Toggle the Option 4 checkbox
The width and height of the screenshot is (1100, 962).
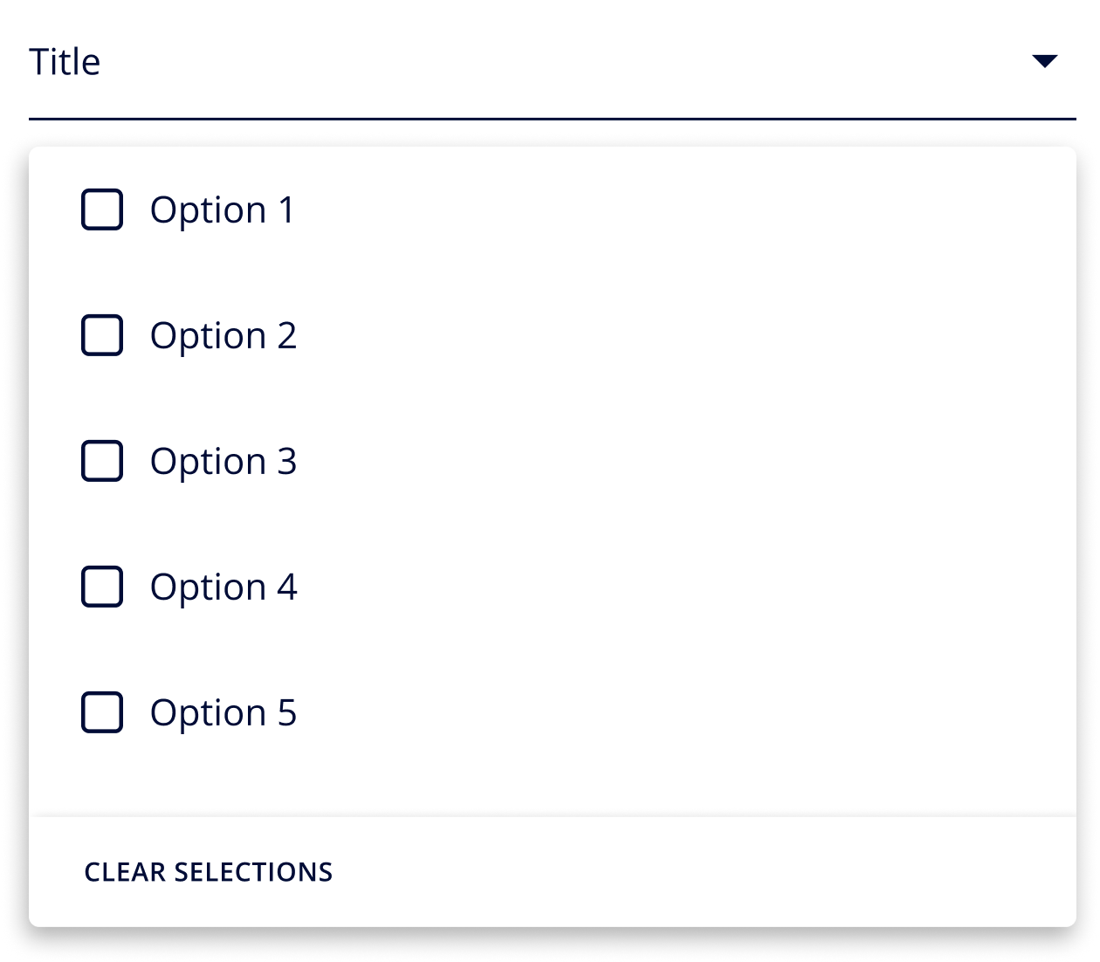[102, 587]
